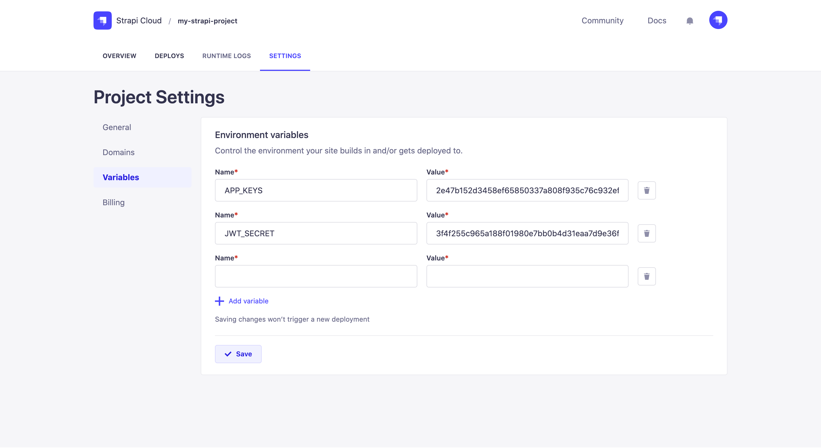Open the Docs link

click(657, 21)
